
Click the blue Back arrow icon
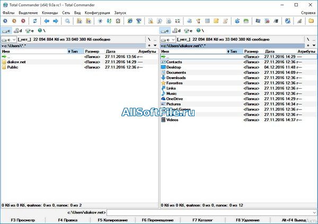[47, 21]
